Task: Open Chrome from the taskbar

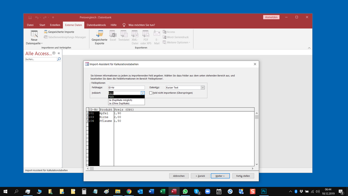Action: coord(129,191)
